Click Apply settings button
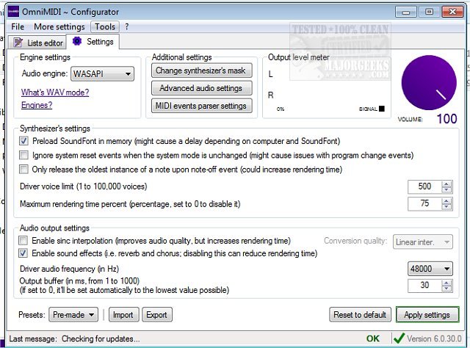Image resolution: width=470 pixels, height=348 pixels. coord(427,315)
